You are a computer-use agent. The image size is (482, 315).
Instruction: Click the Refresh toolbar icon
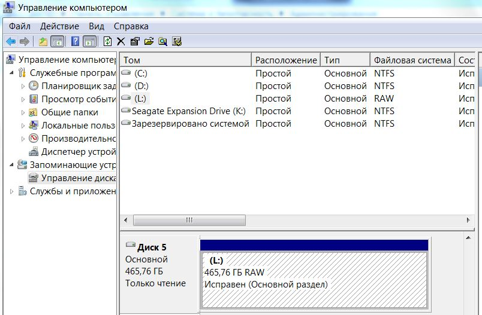[x=107, y=41]
